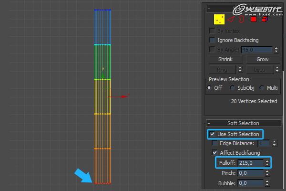Click the Bubble value field

click(251, 183)
